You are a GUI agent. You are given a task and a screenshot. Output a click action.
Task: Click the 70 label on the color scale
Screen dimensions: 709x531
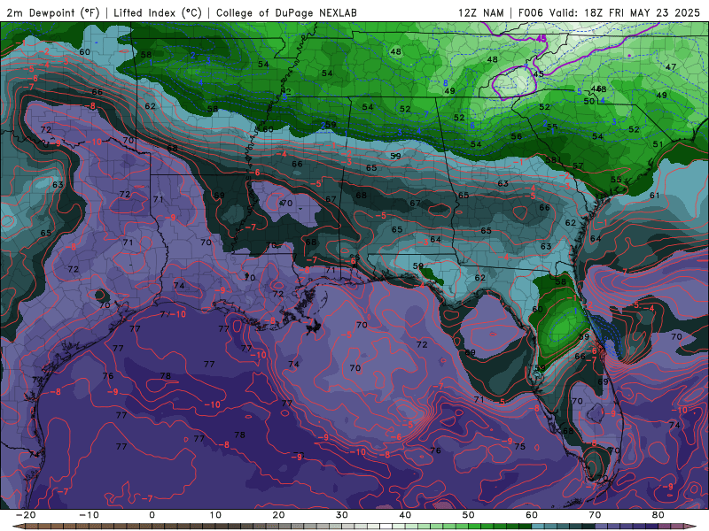tap(595, 515)
